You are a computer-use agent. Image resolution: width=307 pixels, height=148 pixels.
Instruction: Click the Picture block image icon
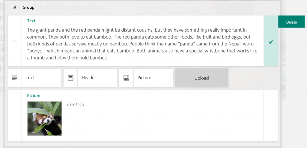coord(126,78)
